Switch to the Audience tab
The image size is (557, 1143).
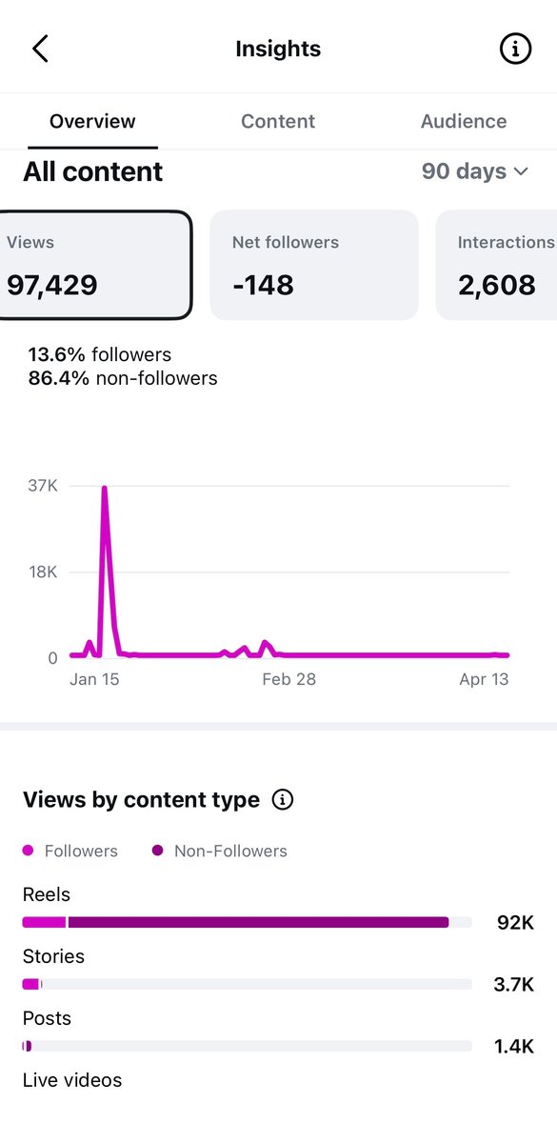(x=464, y=121)
